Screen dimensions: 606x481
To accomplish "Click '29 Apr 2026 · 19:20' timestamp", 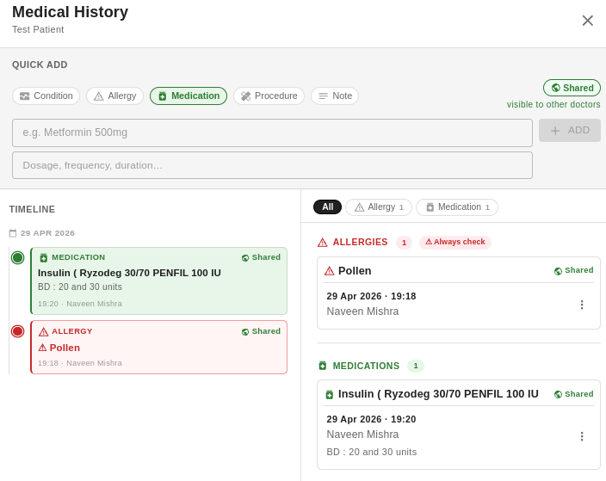I will 371,419.
